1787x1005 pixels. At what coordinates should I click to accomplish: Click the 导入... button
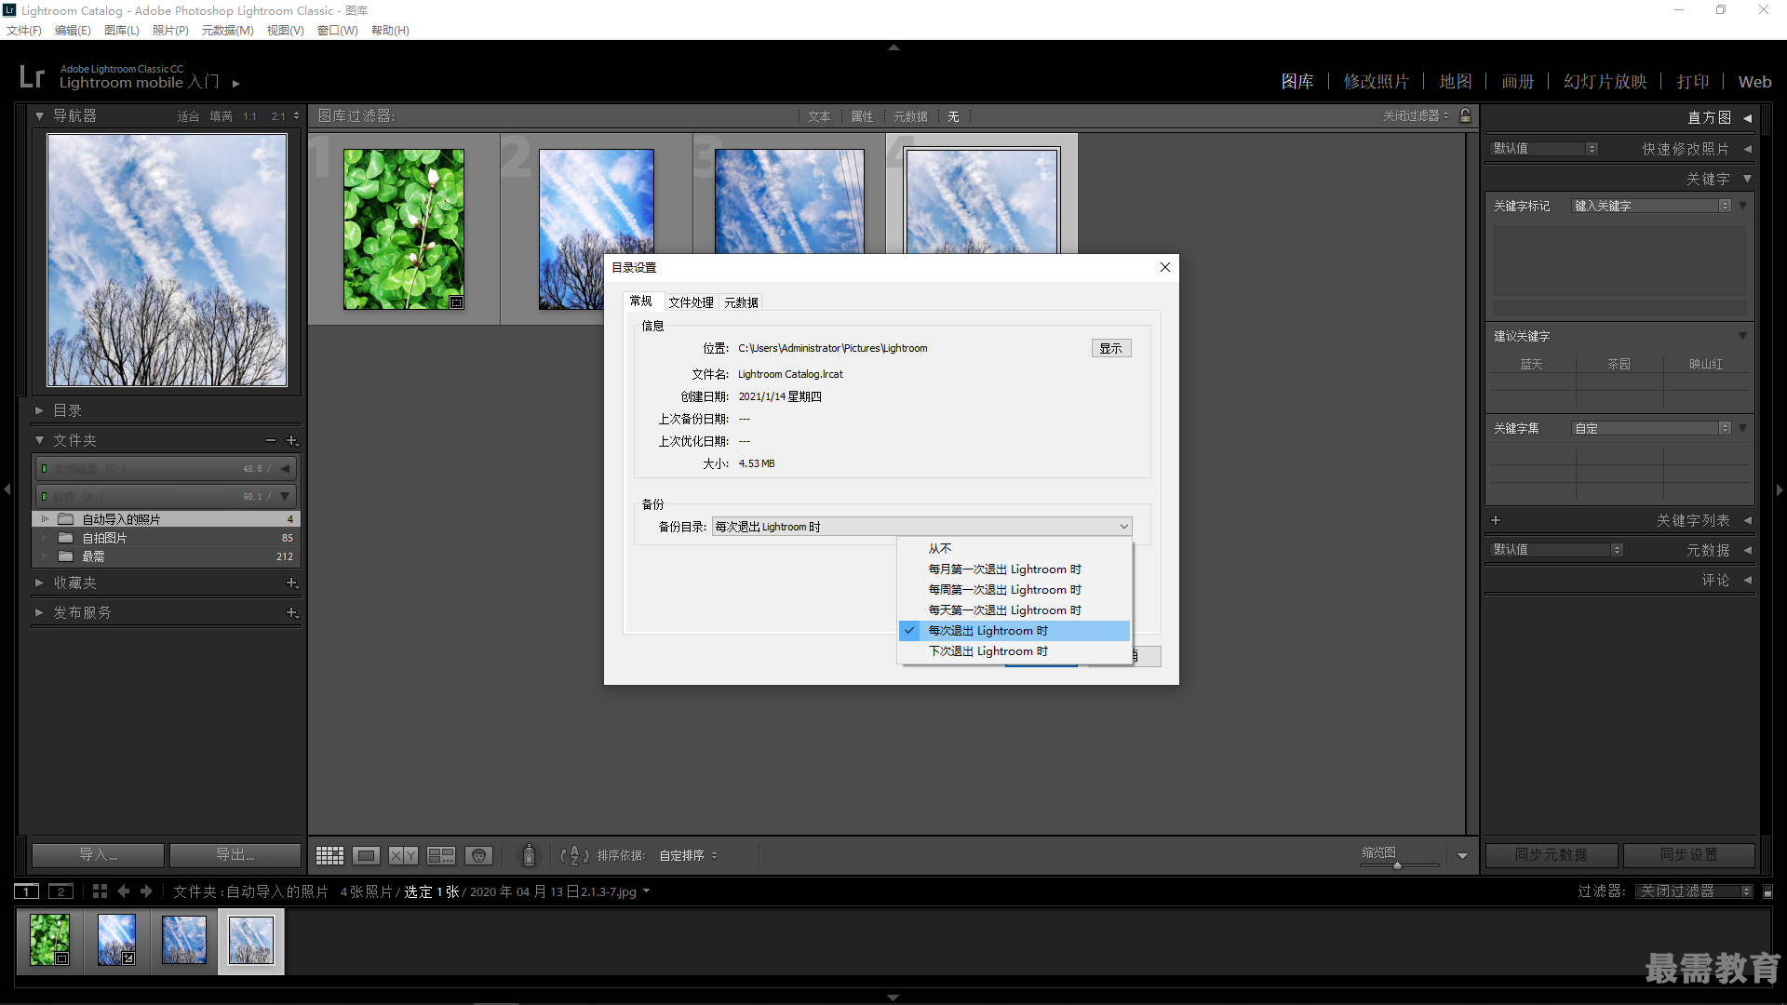[x=98, y=854]
